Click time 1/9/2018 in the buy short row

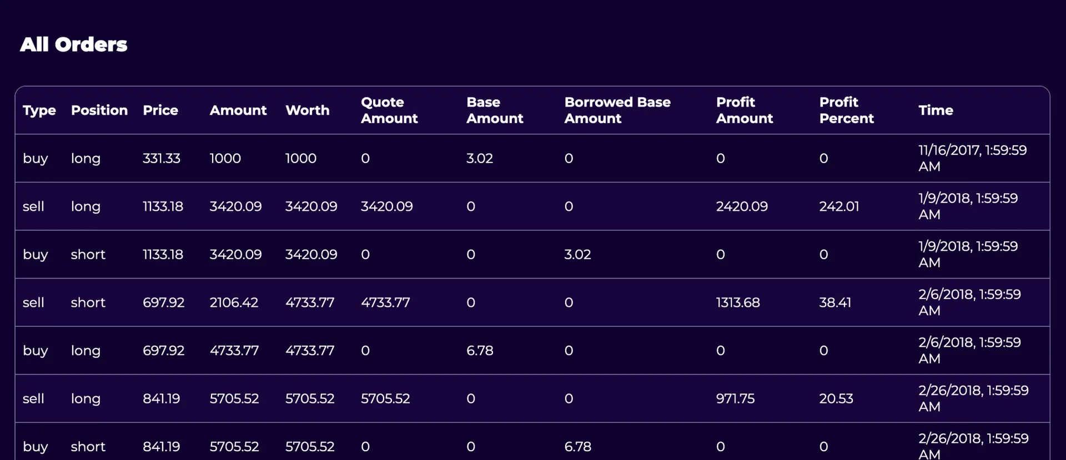point(968,254)
